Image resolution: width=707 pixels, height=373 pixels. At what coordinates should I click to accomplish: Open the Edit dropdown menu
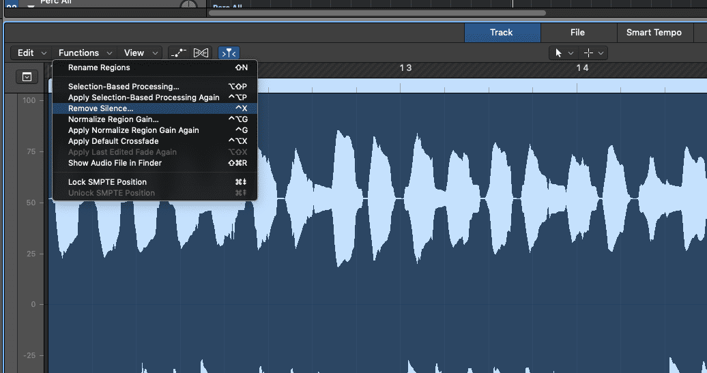click(31, 53)
